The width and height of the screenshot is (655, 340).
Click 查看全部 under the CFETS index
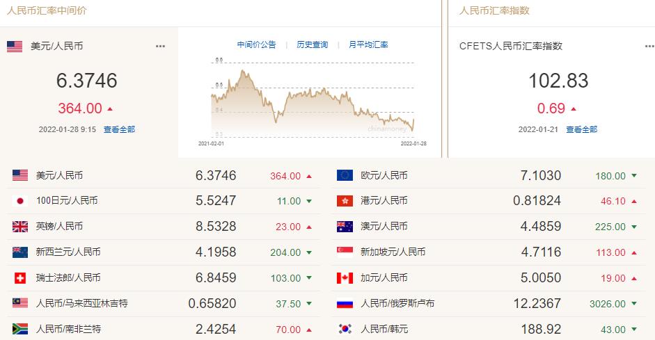coord(581,129)
